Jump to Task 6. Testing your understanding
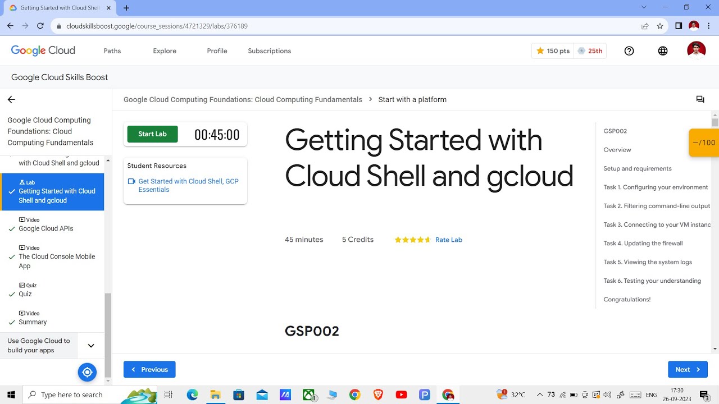Image resolution: width=719 pixels, height=404 pixels. click(x=652, y=281)
